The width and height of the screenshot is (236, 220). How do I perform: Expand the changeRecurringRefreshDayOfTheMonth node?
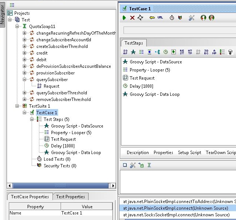click(x=24, y=33)
